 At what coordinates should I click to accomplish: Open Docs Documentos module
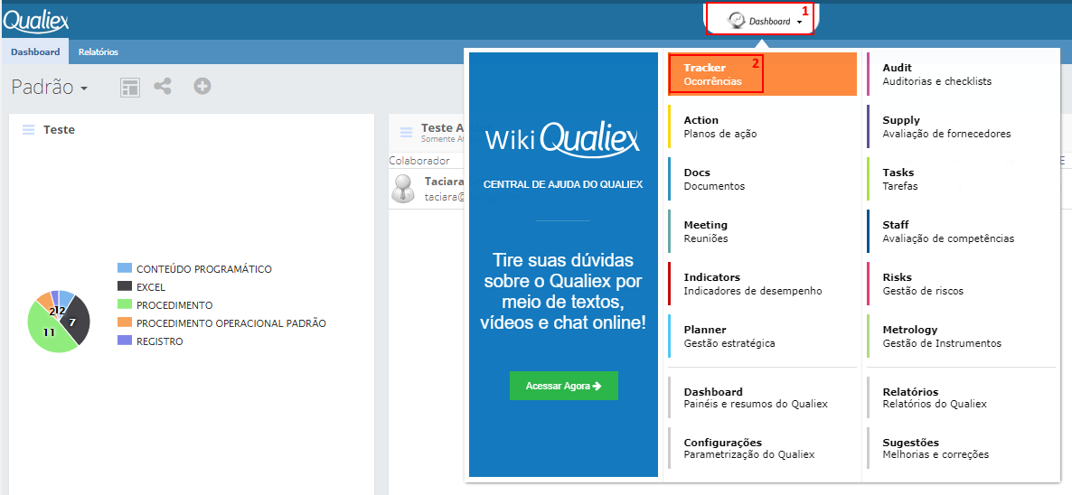(762, 179)
